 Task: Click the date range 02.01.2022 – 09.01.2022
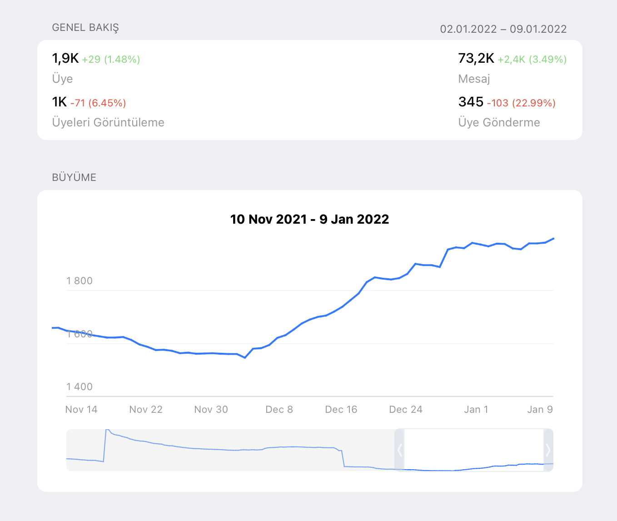click(503, 29)
